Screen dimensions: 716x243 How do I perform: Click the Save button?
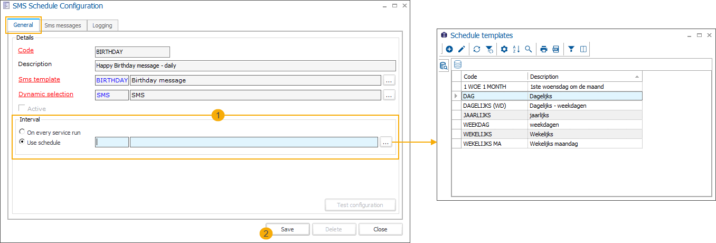click(287, 229)
